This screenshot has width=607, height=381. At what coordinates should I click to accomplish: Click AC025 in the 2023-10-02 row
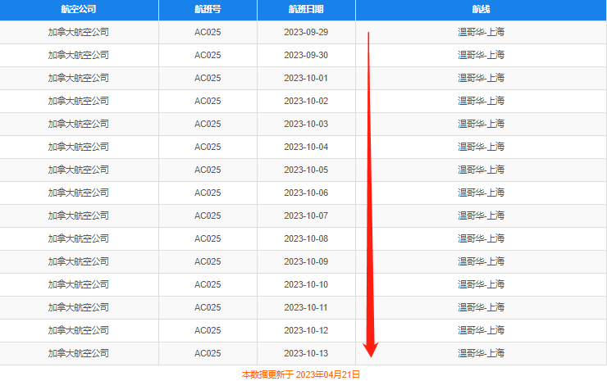[x=208, y=101]
